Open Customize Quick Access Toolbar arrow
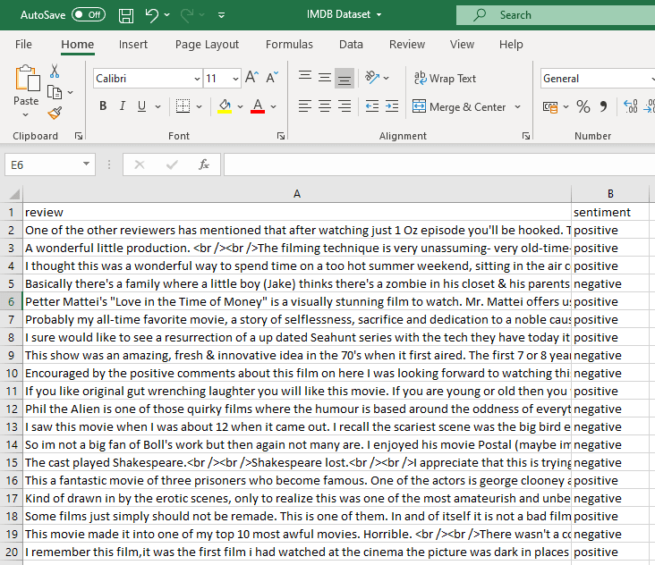 click(x=221, y=15)
